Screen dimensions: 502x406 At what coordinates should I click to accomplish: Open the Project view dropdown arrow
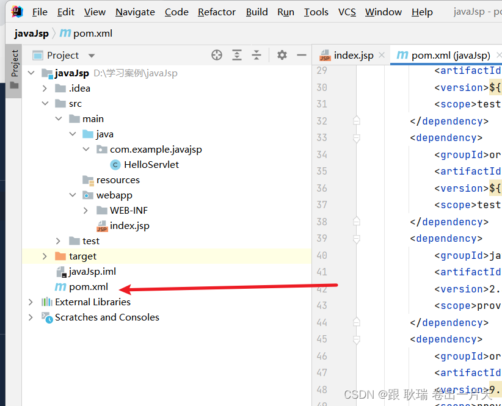click(92, 56)
